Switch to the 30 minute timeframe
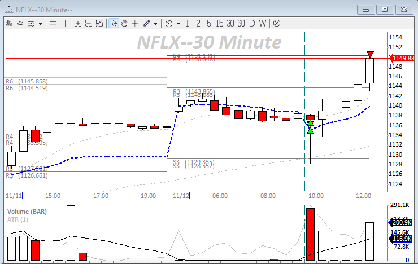The width and height of the screenshot is (418, 264). (230, 24)
